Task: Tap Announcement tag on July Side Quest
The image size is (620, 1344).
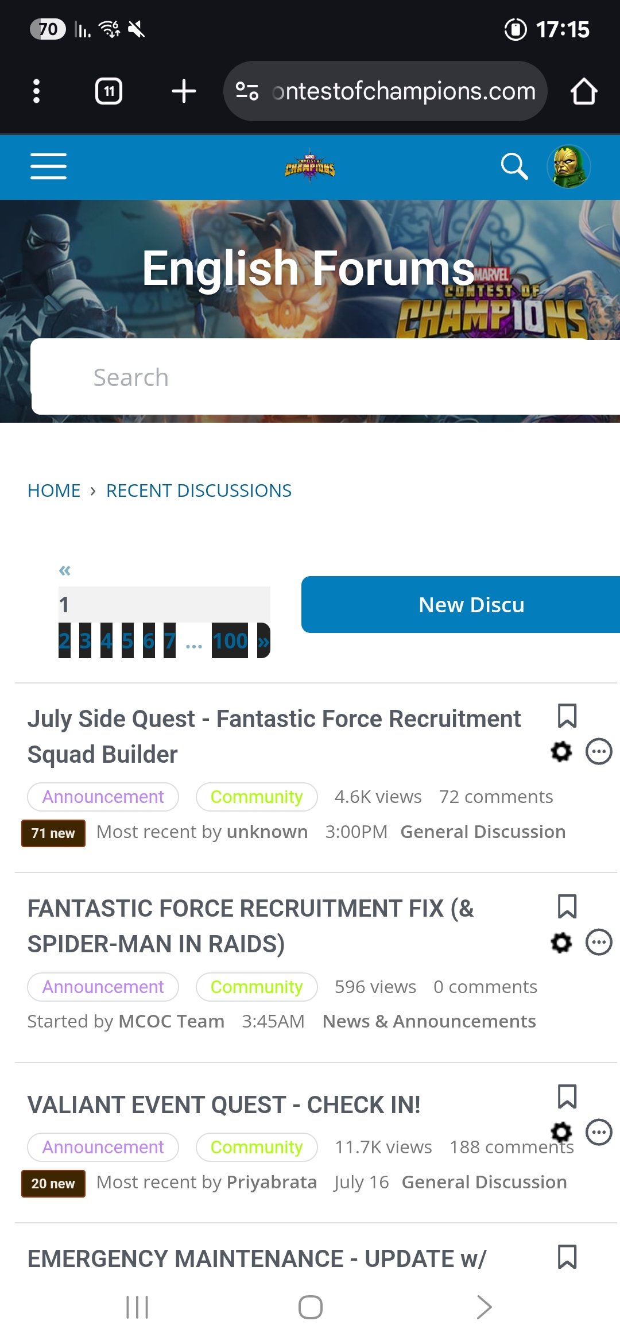Action: click(x=103, y=797)
